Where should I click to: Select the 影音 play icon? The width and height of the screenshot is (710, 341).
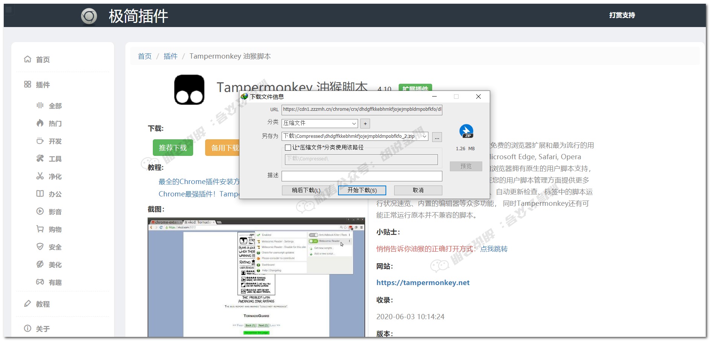tap(40, 211)
